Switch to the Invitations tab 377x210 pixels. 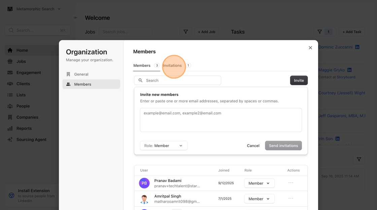click(172, 66)
